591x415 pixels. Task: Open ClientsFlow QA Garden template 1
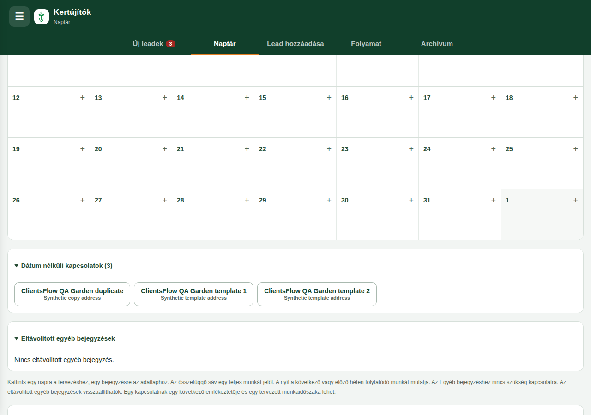(194, 294)
